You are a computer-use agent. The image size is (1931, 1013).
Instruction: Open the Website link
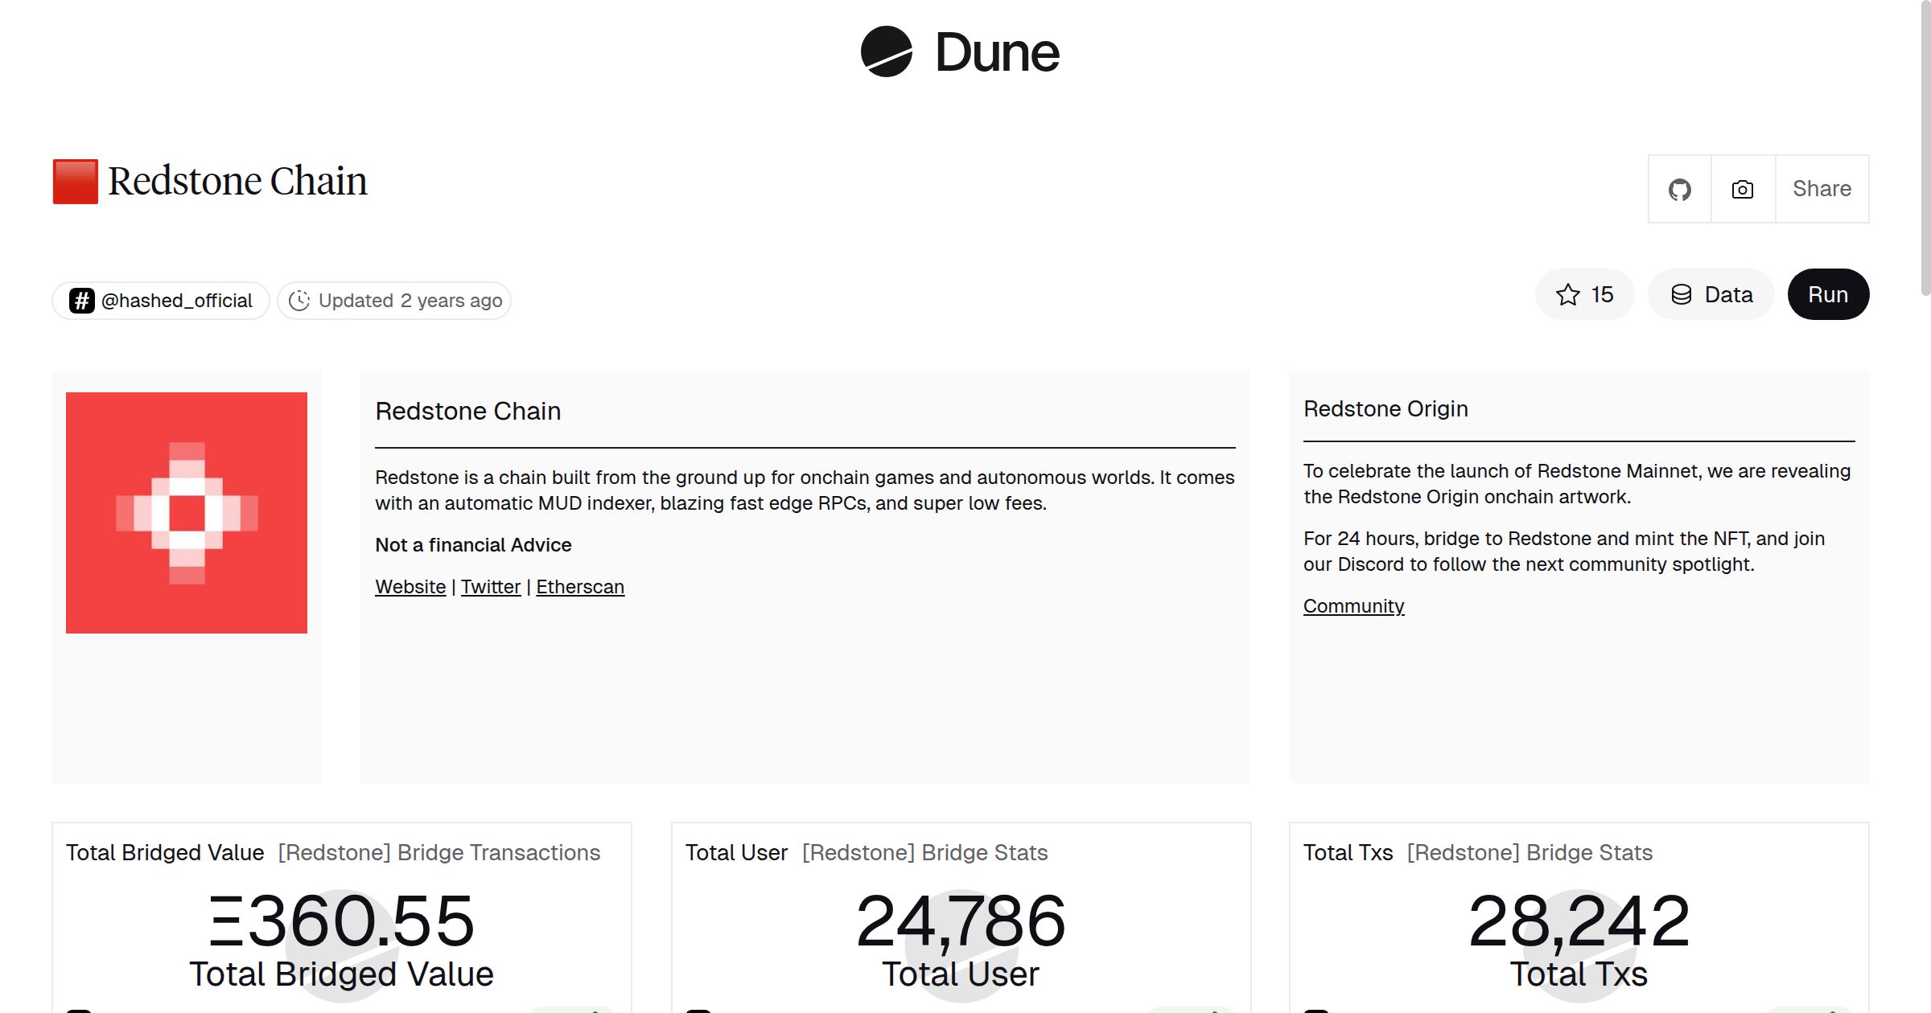pos(410,587)
